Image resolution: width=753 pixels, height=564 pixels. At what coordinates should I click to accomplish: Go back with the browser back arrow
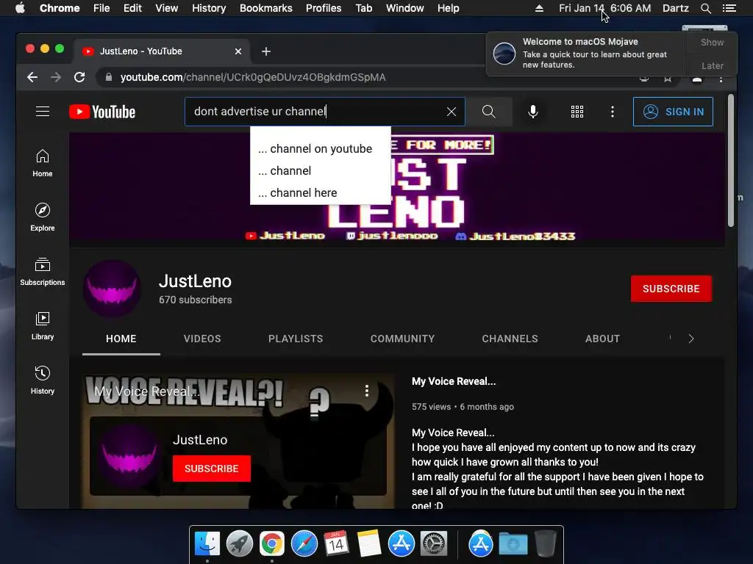(x=32, y=77)
